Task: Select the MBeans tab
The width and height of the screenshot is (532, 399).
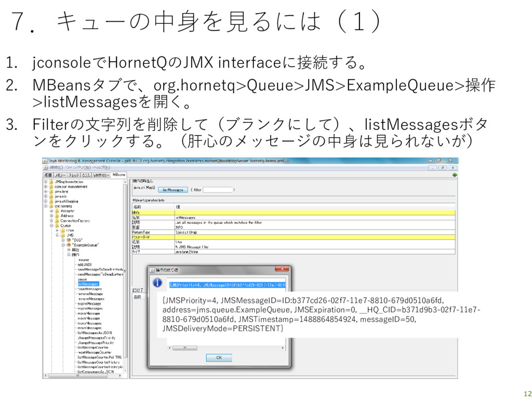Action: tap(119, 175)
